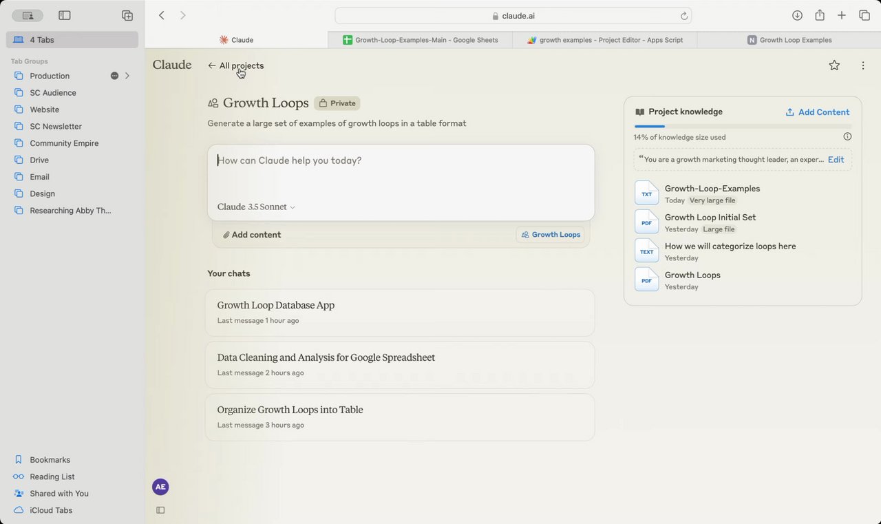Click Add Content in Project knowledge
The image size is (881, 524).
(x=817, y=112)
